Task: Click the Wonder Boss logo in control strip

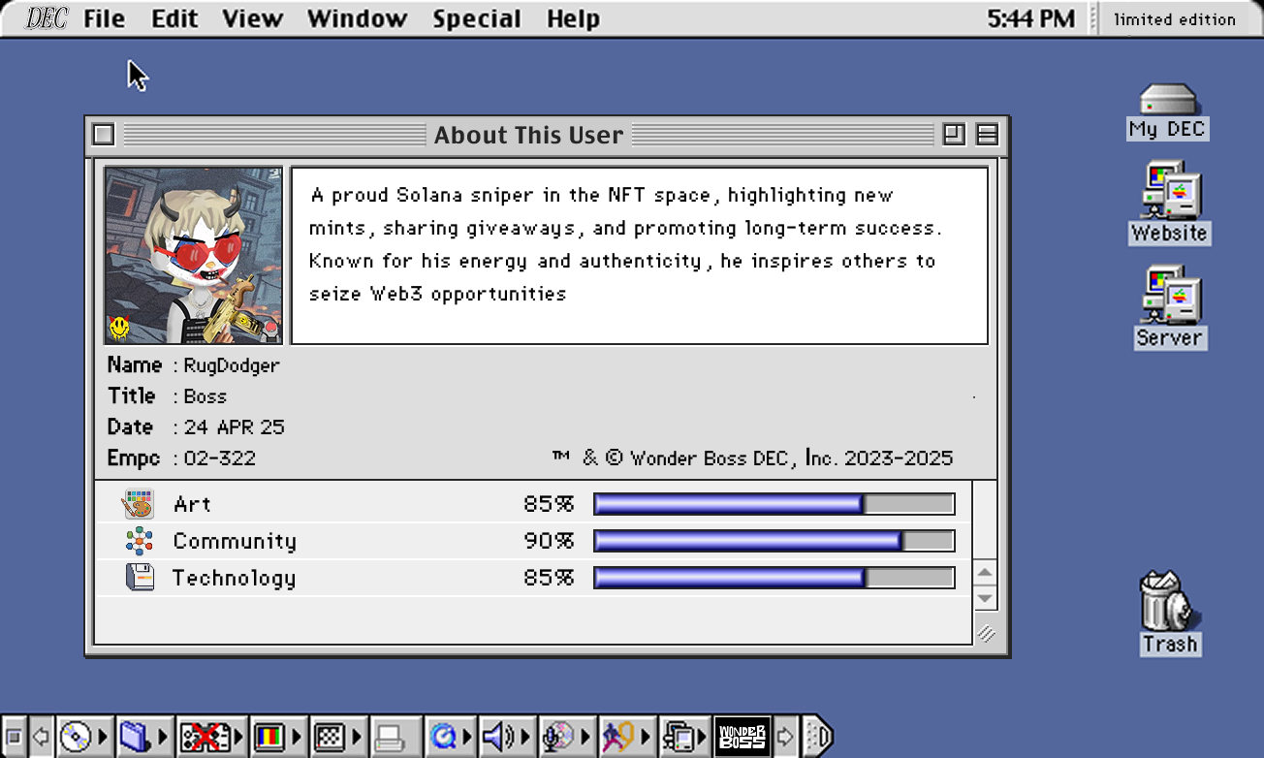Action: 742,738
